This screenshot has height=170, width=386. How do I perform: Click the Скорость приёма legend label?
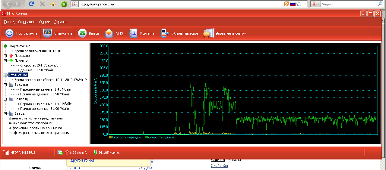(161, 137)
